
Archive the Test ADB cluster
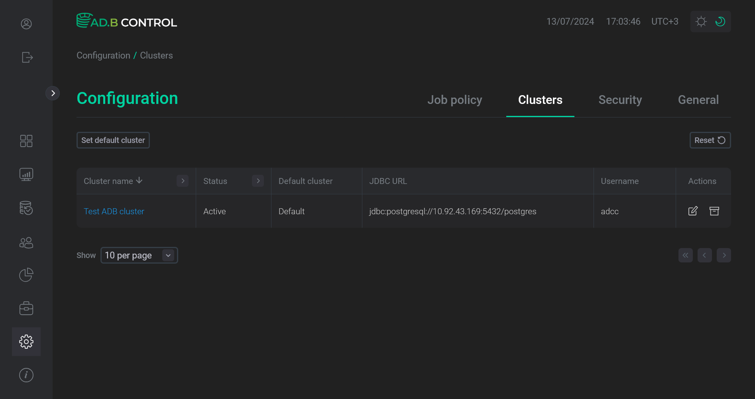(714, 211)
